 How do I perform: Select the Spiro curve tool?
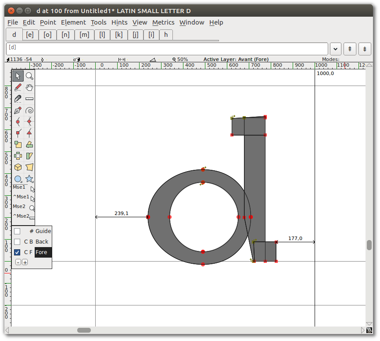coord(29,110)
